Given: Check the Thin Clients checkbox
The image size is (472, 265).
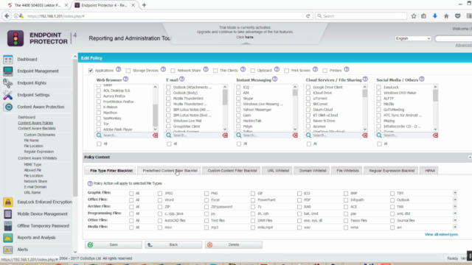Looking at the screenshot, I should tap(215, 71).
